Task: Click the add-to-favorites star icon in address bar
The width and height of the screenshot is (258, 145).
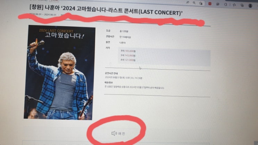Action: click(x=201, y=3)
